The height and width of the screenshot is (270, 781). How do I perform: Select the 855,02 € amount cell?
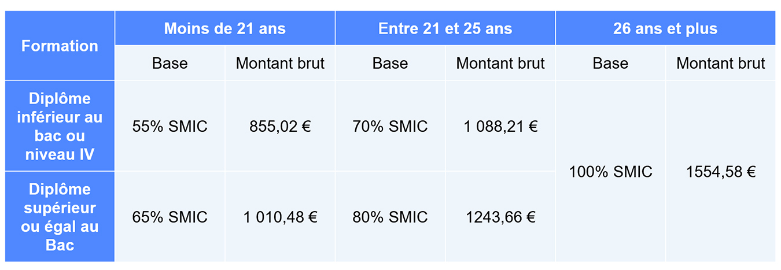[x=280, y=126]
